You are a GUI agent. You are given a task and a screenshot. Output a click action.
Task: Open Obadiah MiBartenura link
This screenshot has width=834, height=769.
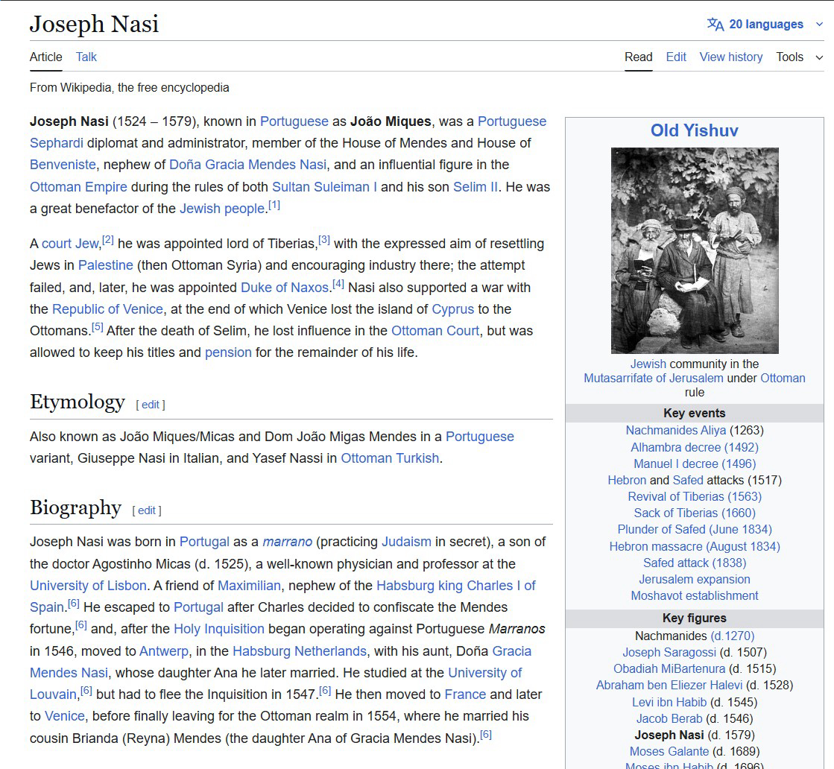(669, 669)
